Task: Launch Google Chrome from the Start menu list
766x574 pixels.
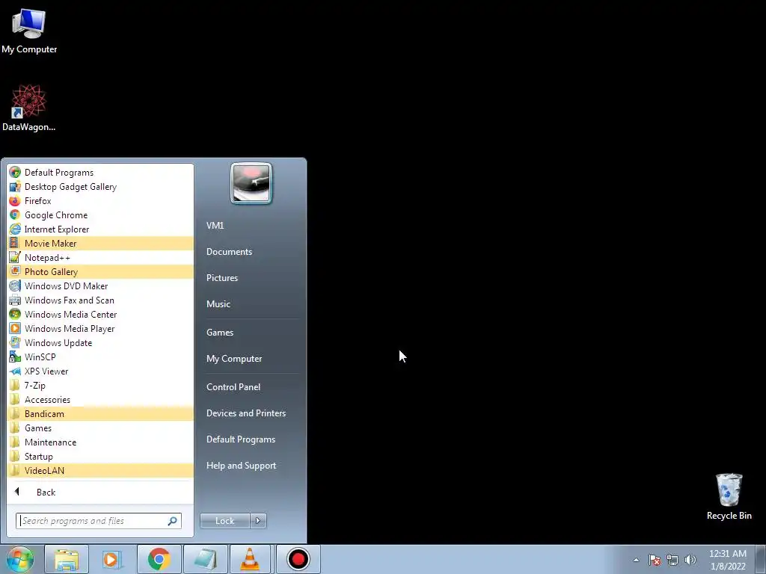Action: point(101,215)
